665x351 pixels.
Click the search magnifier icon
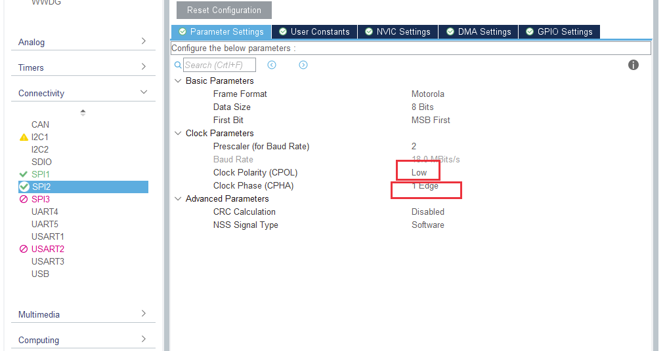[178, 65]
